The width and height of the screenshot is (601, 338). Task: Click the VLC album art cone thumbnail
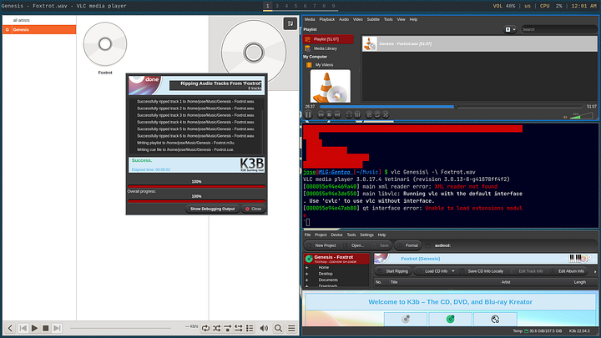point(330,86)
